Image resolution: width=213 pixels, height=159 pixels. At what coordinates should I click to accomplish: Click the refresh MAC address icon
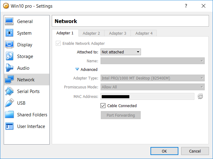coord(200,96)
